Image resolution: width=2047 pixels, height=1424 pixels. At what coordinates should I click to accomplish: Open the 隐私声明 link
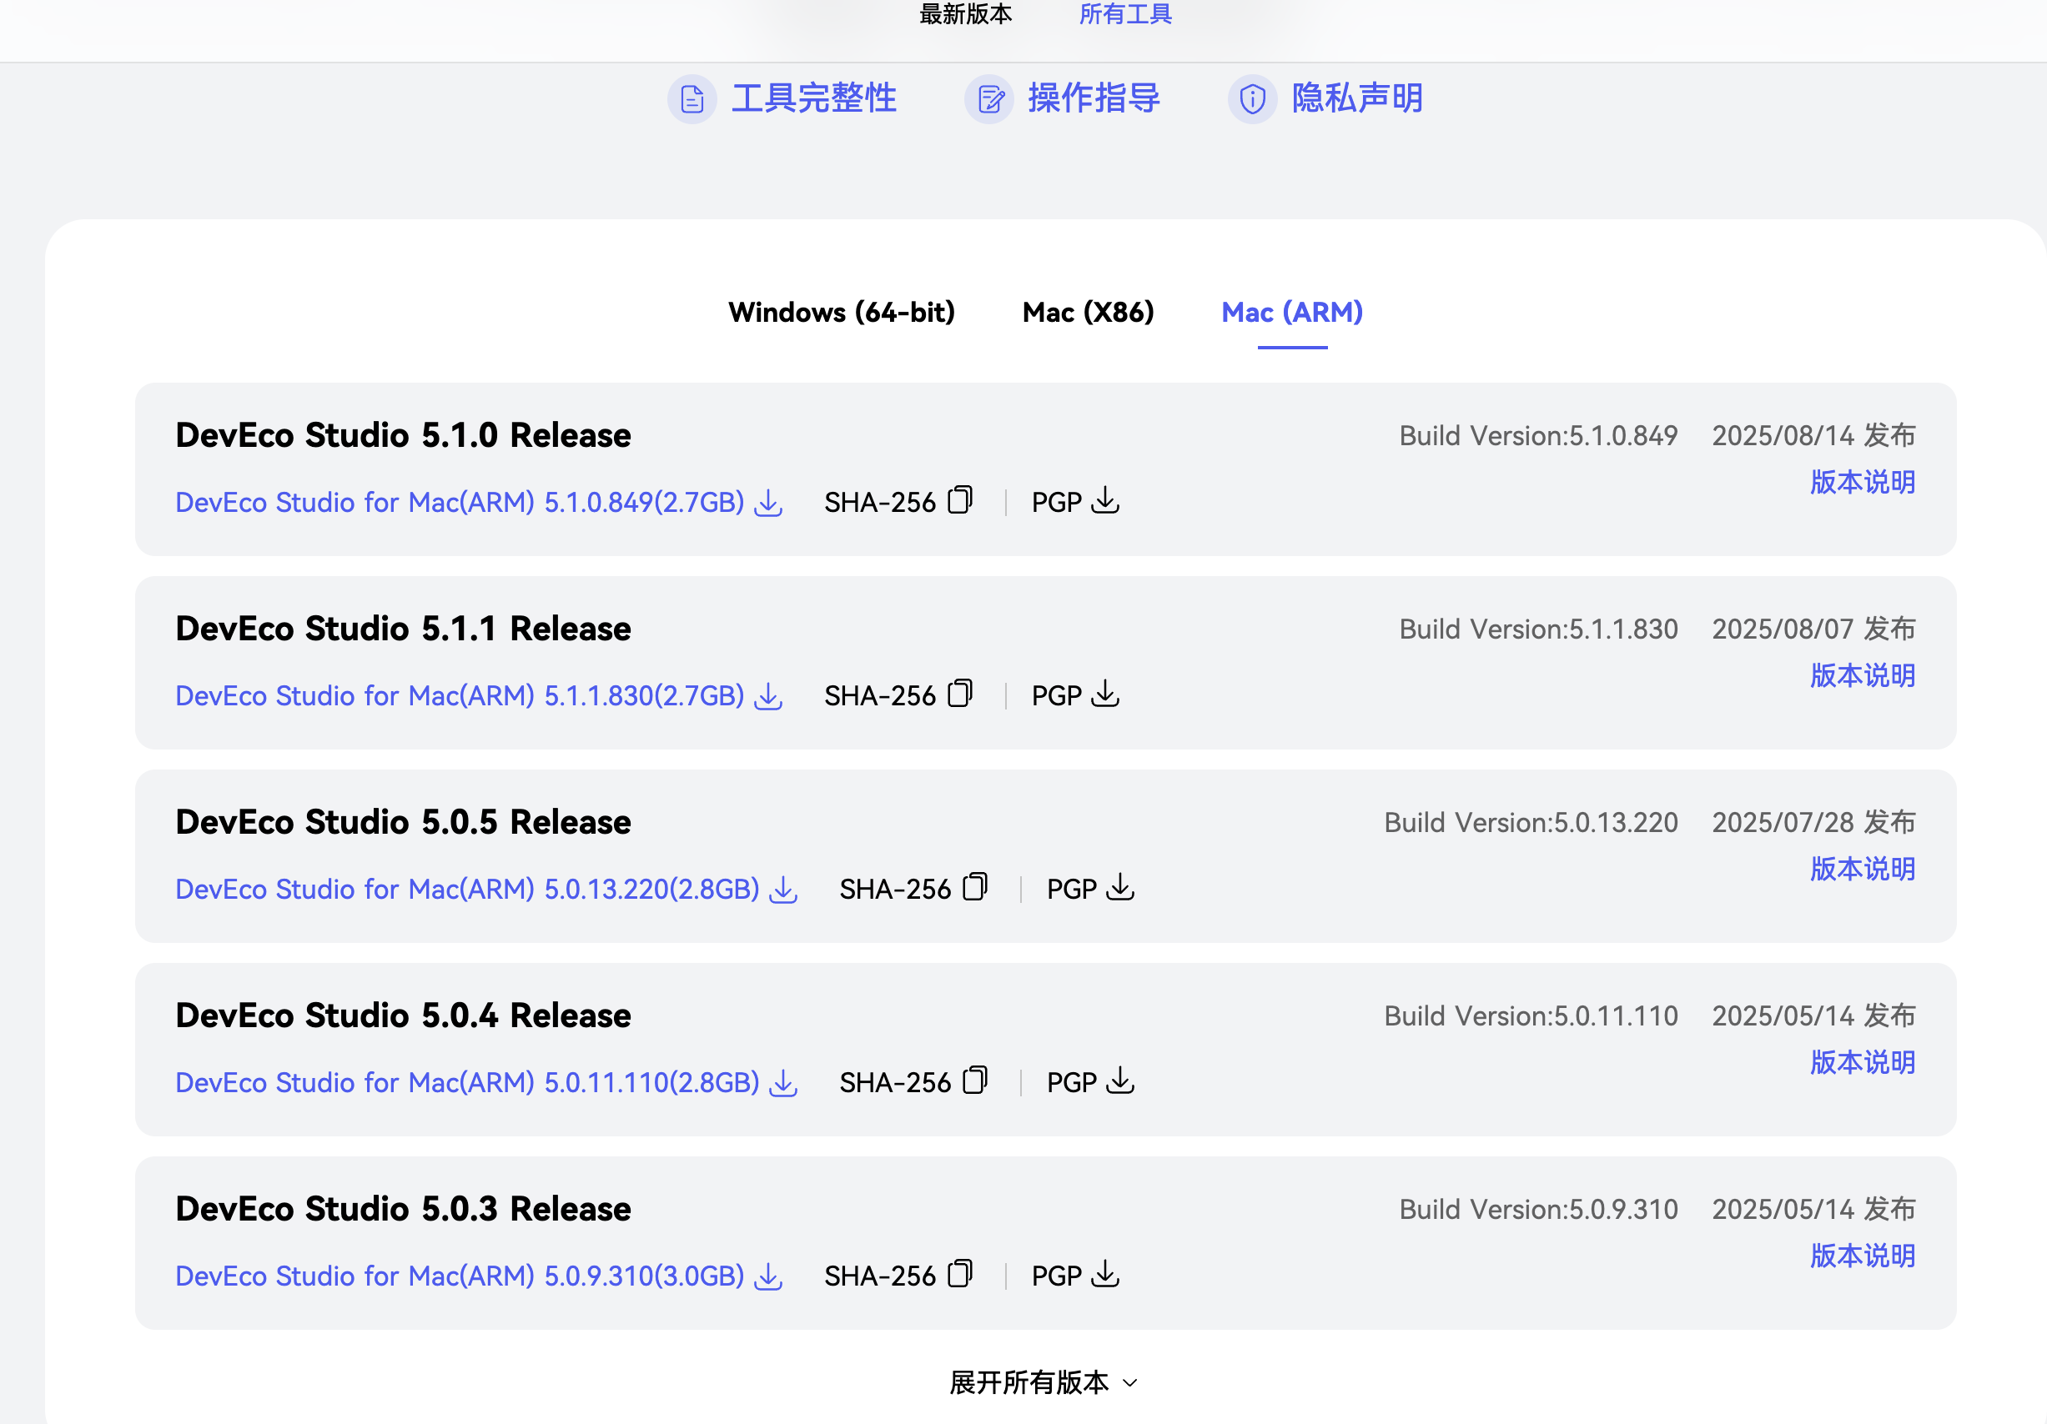[1357, 99]
